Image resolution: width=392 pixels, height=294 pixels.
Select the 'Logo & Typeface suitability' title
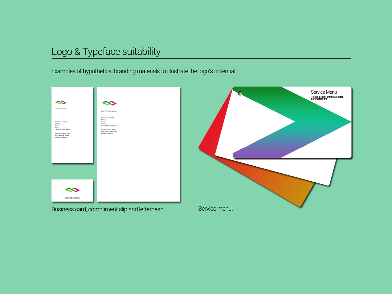(x=106, y=52)
